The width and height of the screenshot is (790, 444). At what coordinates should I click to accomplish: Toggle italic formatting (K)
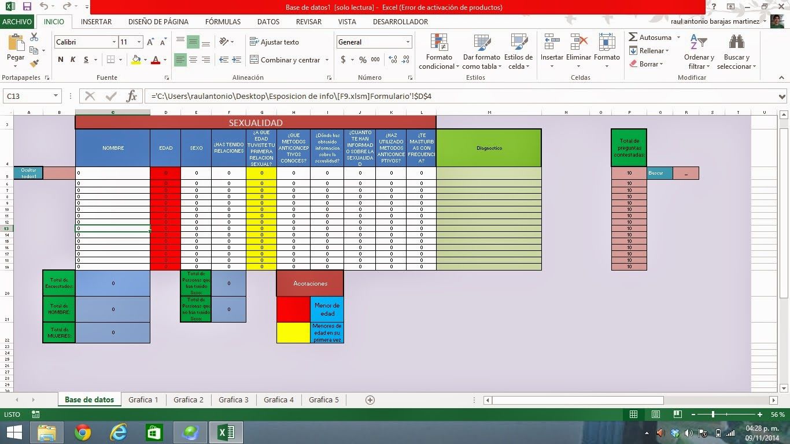pyautogui.click(x=73, y=60)
